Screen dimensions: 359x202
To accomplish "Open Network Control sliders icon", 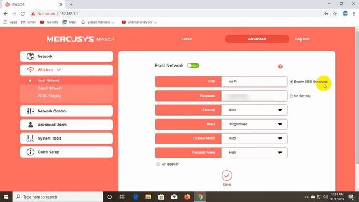I will (30, 111).
